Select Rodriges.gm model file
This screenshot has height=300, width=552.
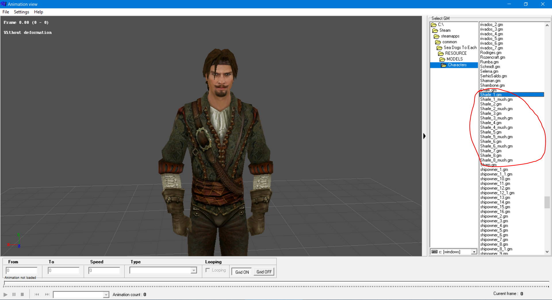click(x=491, y=53)
